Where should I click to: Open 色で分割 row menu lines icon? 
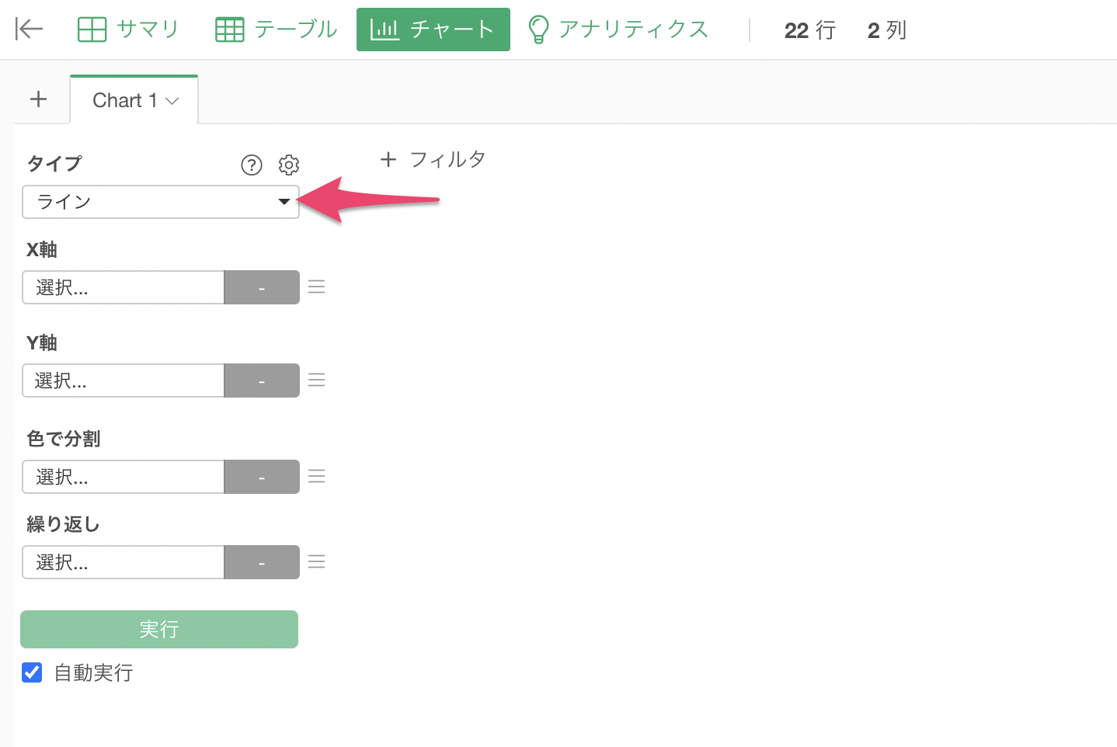tap(316, 476)
